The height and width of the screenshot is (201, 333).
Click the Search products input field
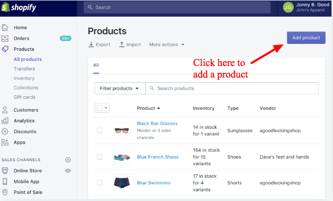pyautogui.click(x=232, y=88)
